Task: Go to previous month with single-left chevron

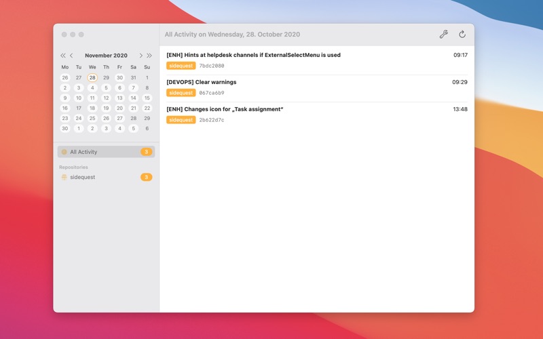Action: (x=71, y=56)
